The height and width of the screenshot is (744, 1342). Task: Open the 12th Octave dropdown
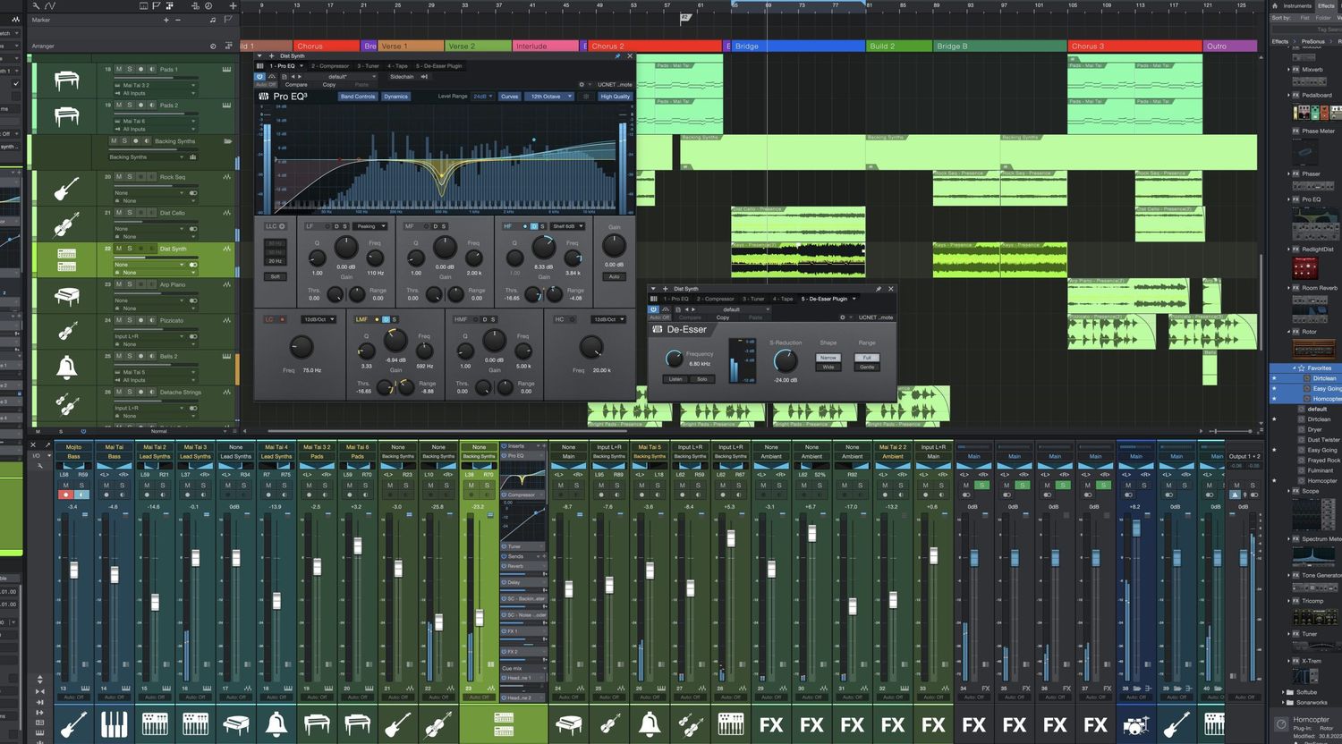[550, 97]
